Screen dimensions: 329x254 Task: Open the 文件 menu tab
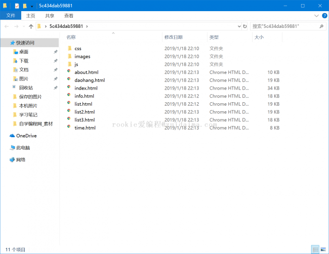coord(11,16)
